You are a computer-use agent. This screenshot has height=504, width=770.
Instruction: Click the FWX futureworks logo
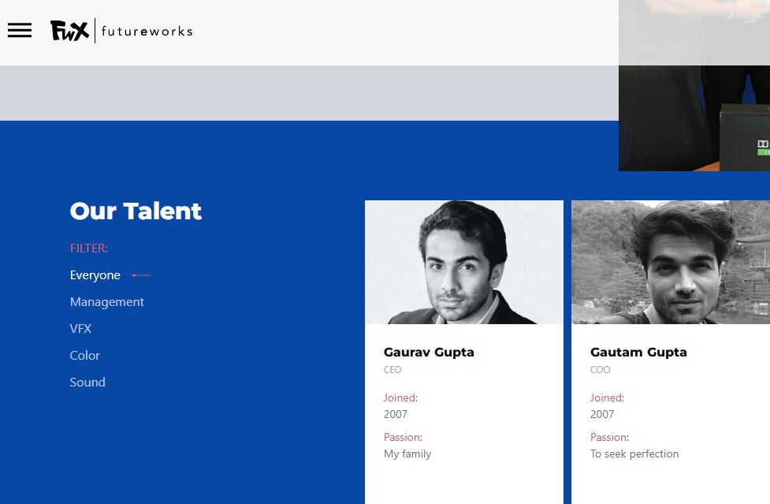click(122, 31)
